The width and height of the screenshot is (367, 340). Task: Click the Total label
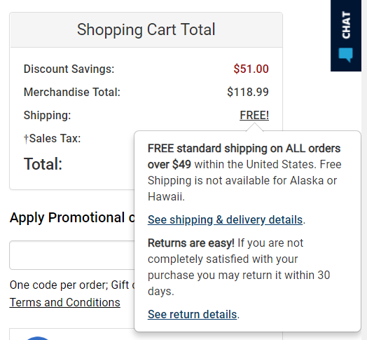click(x=43, y=163)
